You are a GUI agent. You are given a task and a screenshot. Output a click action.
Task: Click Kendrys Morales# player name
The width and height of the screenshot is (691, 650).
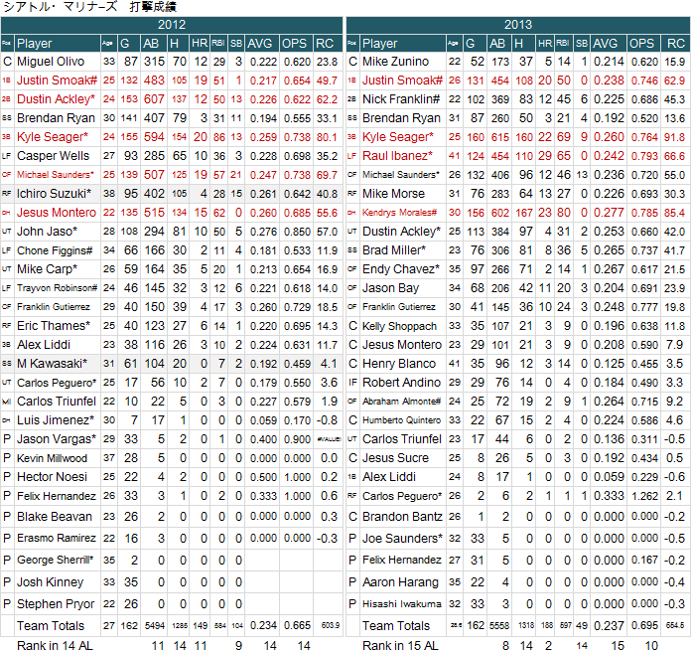point(399,213)
